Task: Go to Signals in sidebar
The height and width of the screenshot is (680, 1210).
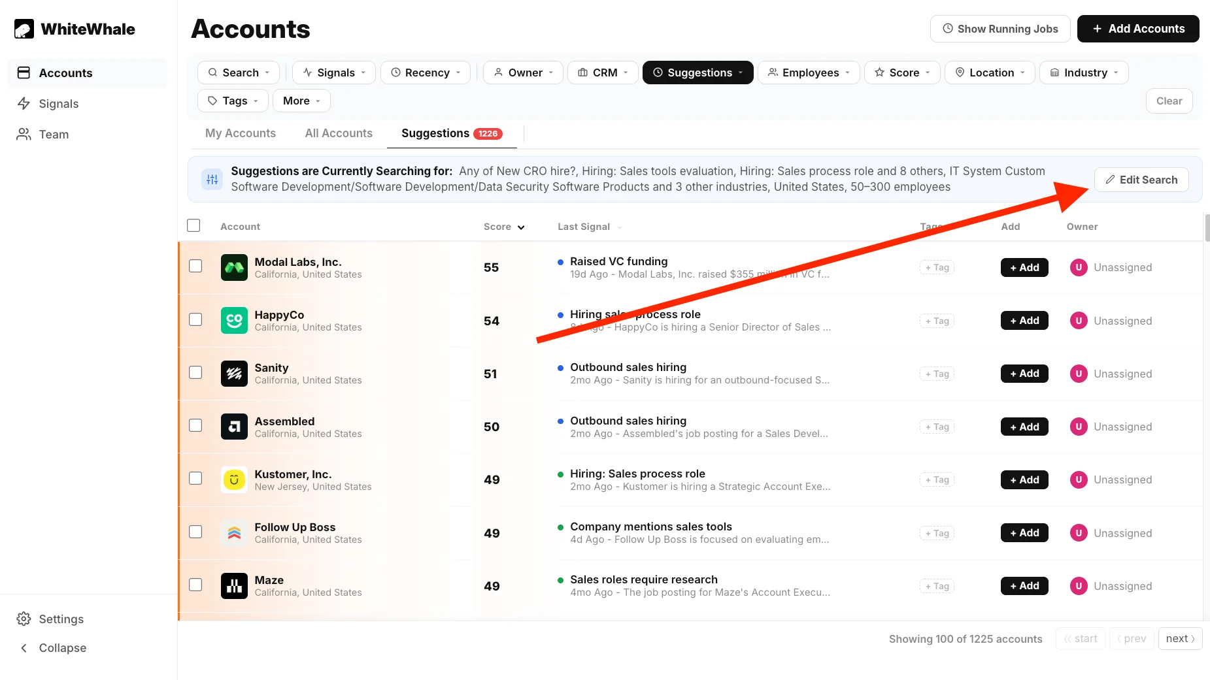Action: 88,103
